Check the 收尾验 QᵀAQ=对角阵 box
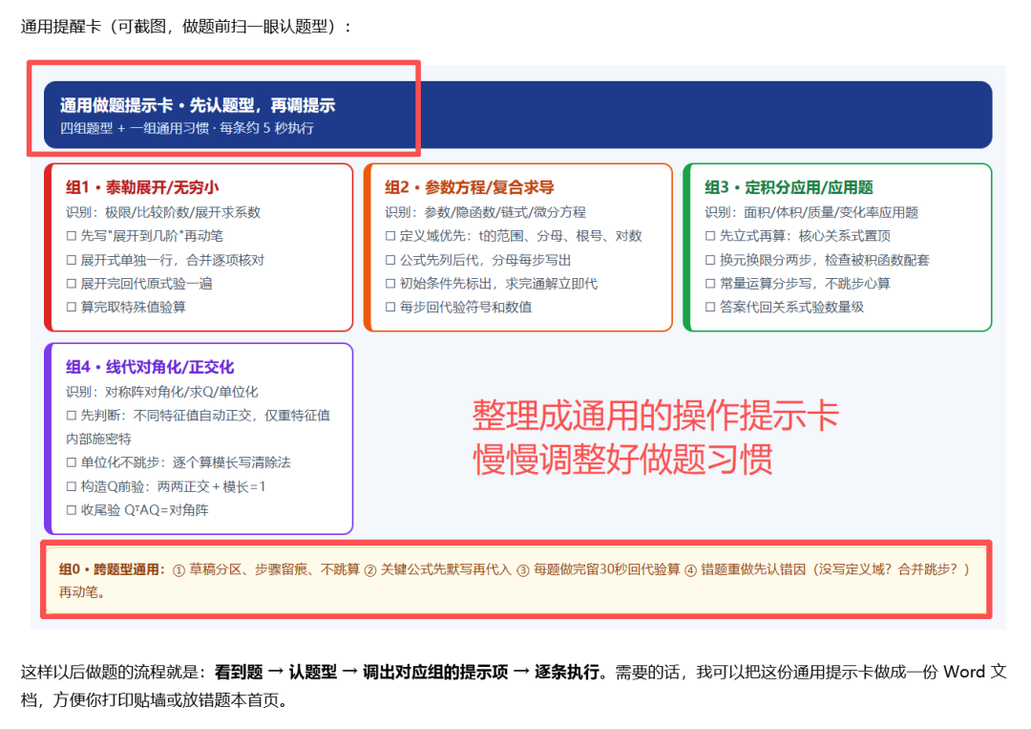This screenshot has width=1031, height=729. [72, 510]
